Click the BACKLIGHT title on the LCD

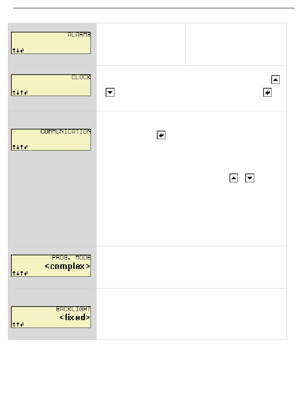(73, 309)
